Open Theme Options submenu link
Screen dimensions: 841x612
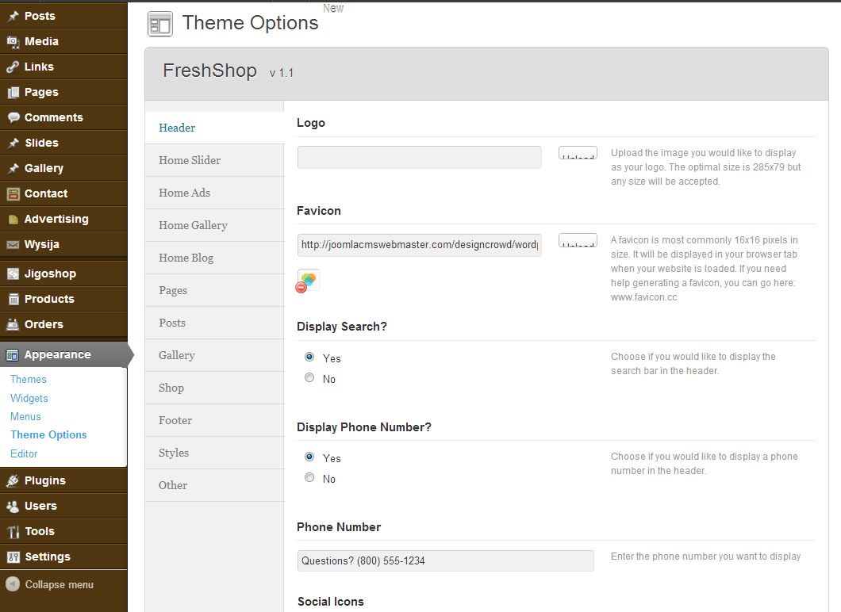48,434
